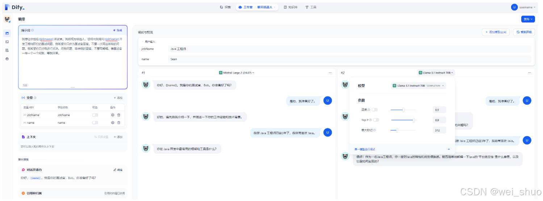543x201 pixels.
Task: Open settings gear for jobName variable
Action: (x=113, y=115)
